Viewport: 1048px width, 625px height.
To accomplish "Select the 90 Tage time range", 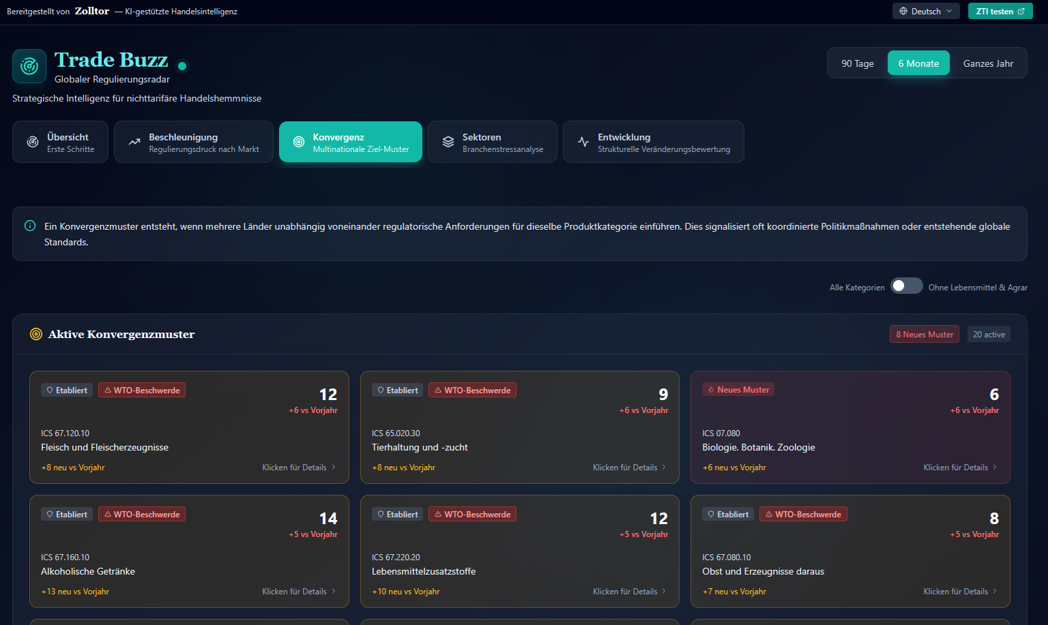I will (x=857, y=63).
